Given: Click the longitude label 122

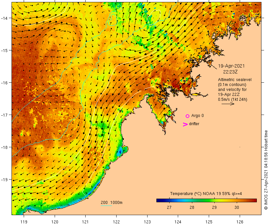Looking at the screenshot, I should (117, 222).
